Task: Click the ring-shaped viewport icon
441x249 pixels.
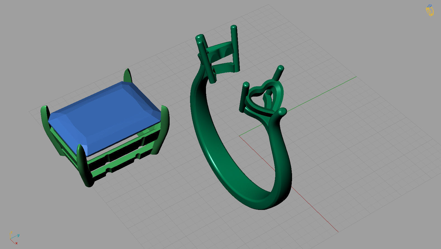Action: (430, 10)
